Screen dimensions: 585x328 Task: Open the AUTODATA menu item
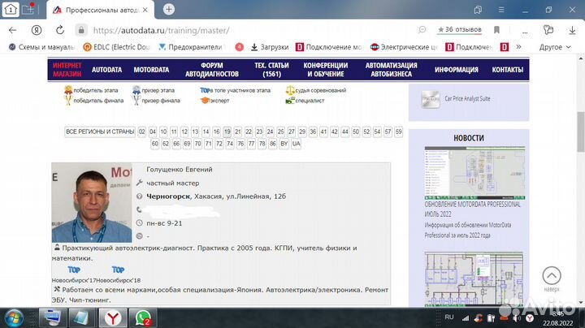[x=106, y=70]
